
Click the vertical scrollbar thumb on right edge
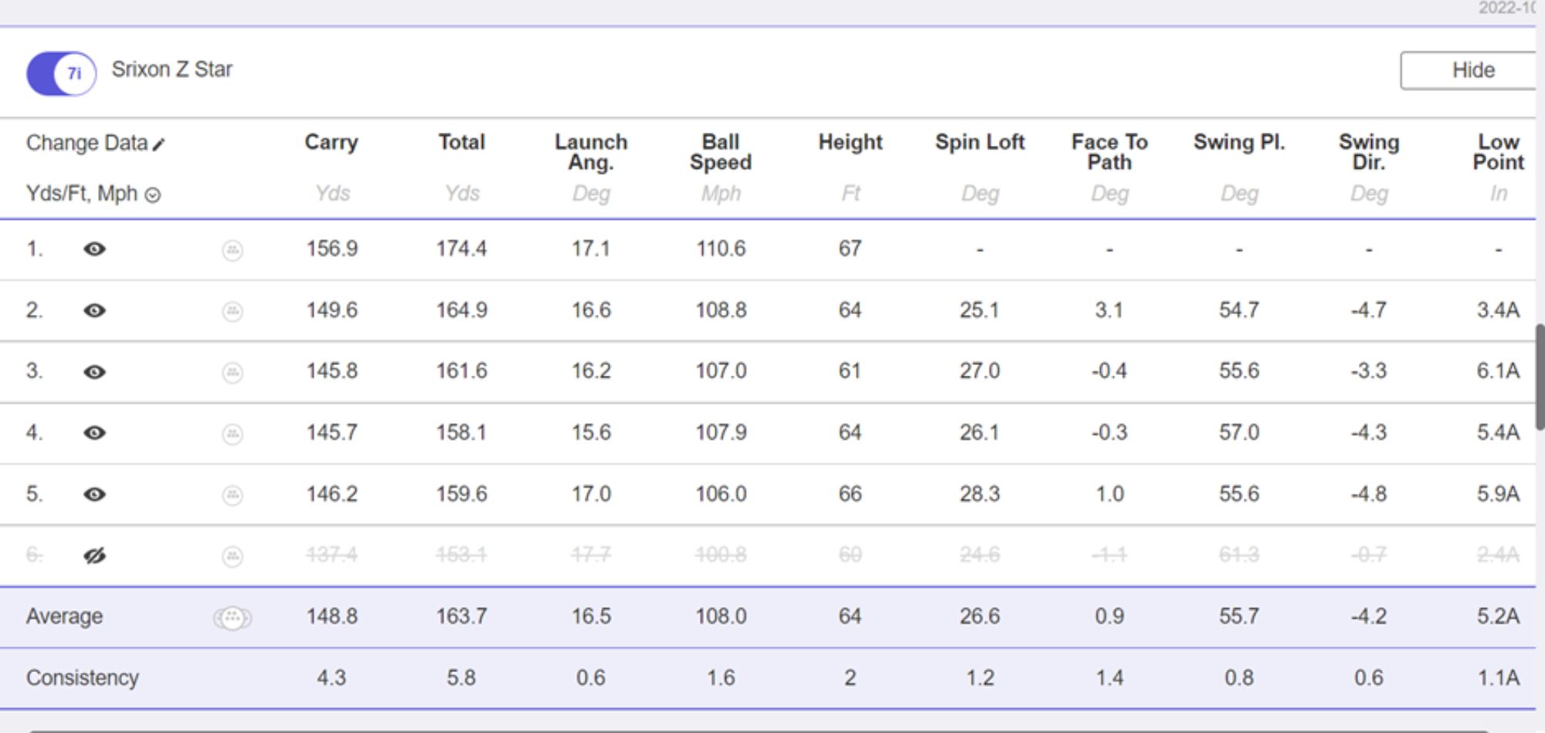(1540, 377)
